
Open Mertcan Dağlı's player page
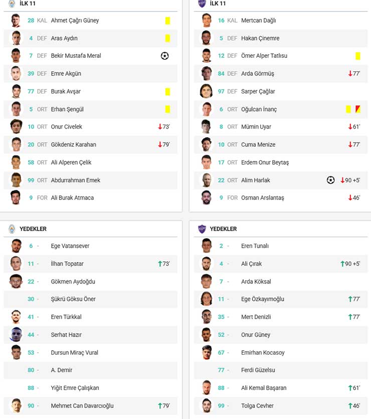258,21
